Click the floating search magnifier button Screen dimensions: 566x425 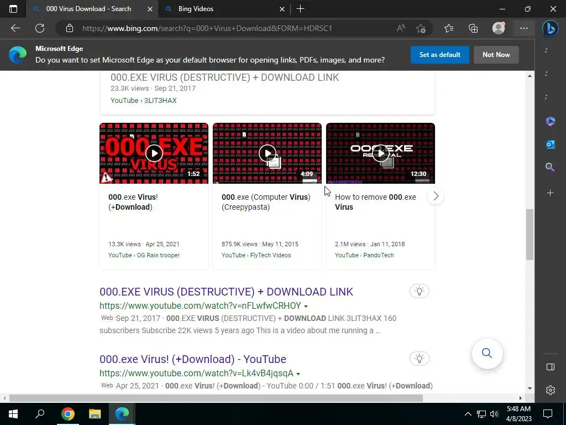click(x=487, y=353)
